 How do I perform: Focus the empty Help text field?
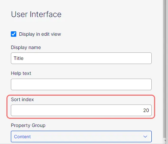pyautogui.click(x=81, y=84)
